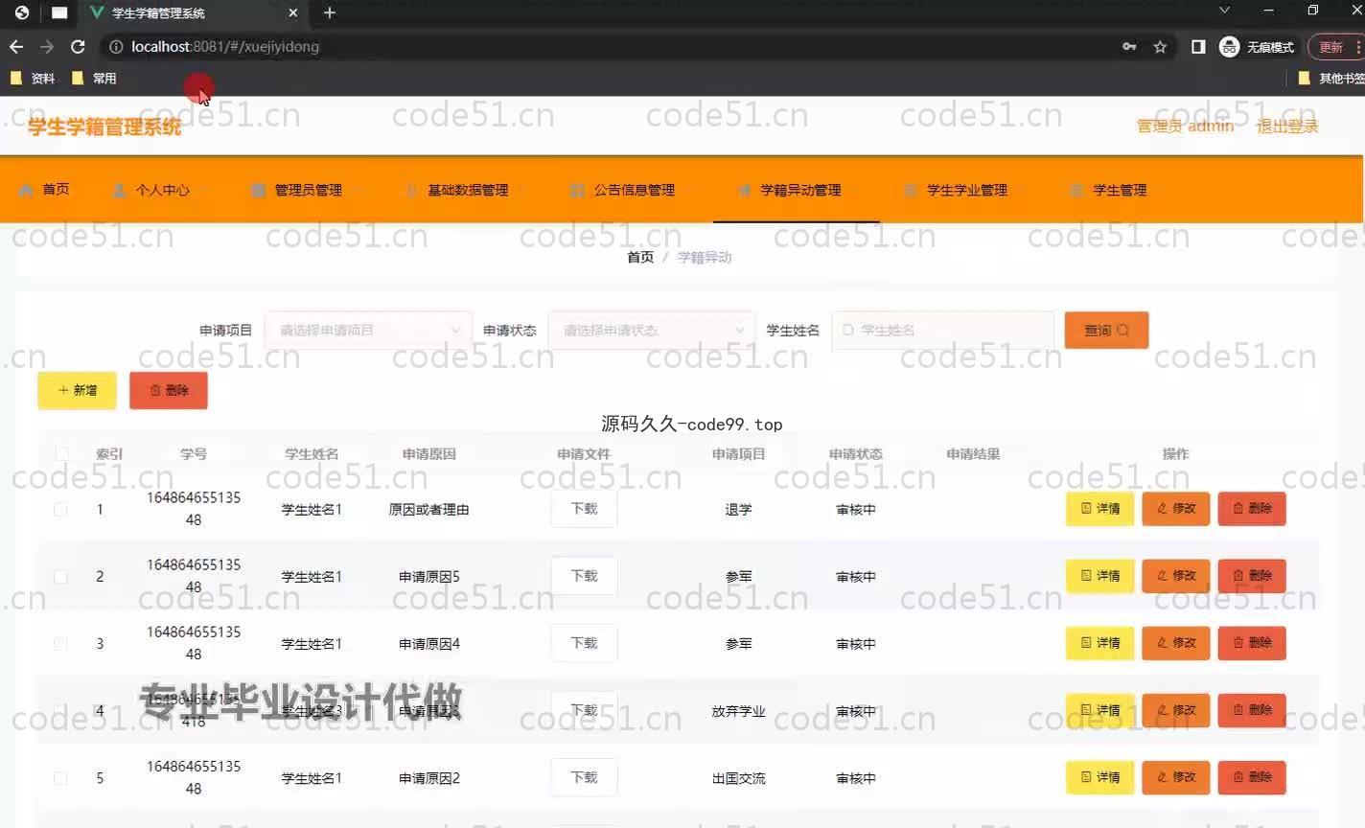Click 删除 for the 申请原因5 row
1365x828 pixels.
tap(1252, 576)
